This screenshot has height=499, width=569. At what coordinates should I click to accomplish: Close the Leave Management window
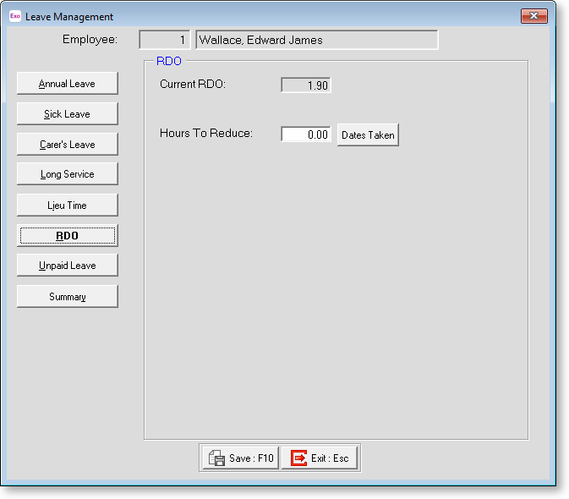pyautogui.click(x=533, y=16)
